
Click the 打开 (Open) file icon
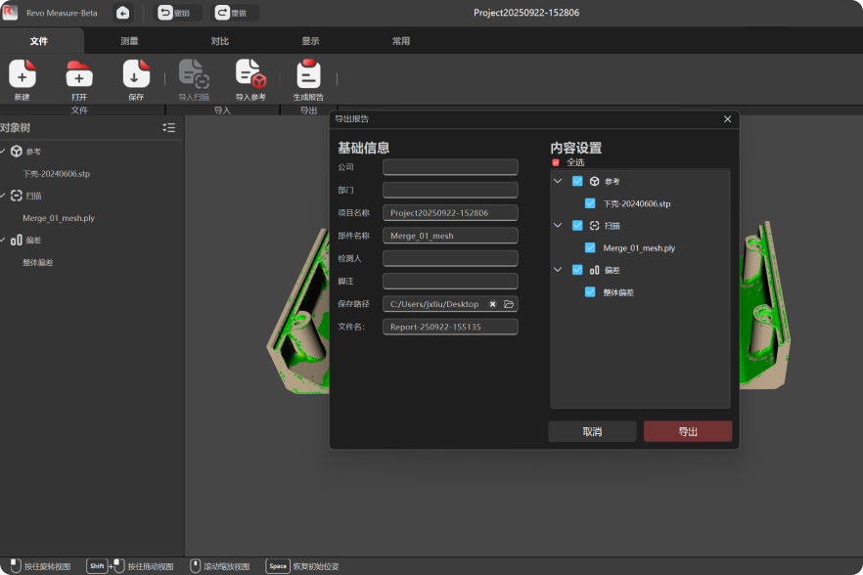79,74
